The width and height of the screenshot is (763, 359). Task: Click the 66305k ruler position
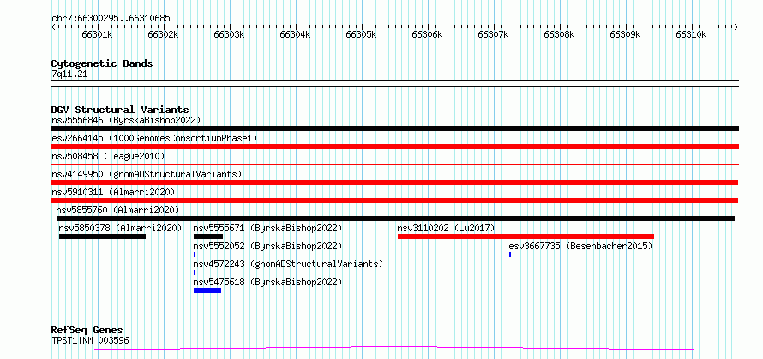361,34
